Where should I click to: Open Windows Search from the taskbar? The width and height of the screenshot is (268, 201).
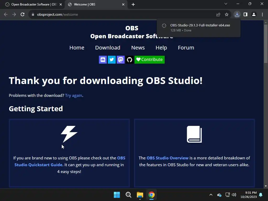pyautogui.click(x=128, y=195)
